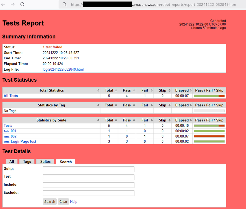Sort Statistics by Tag table by Pass
Screen dimensions: 246x209
click(x=127, y=105)
